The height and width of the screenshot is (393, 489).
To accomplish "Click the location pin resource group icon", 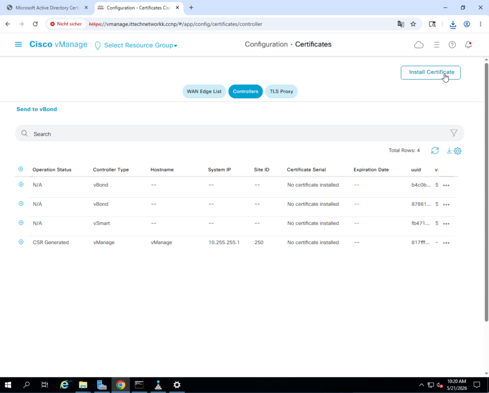I will (x=97, y=45).
